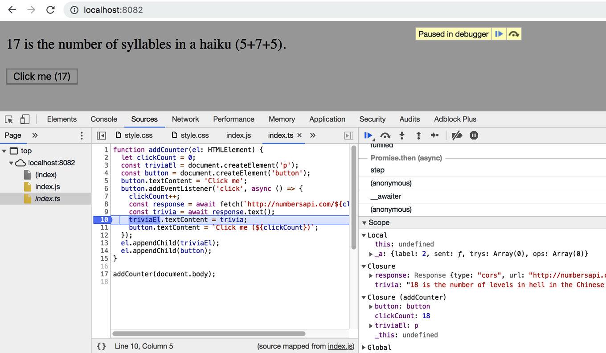Reload the localhost page
This screenshot has height=353, width=606.
pos(50,10)
